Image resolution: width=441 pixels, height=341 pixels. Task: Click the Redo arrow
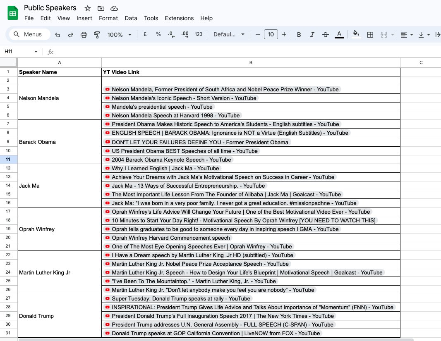coord(71,35)
